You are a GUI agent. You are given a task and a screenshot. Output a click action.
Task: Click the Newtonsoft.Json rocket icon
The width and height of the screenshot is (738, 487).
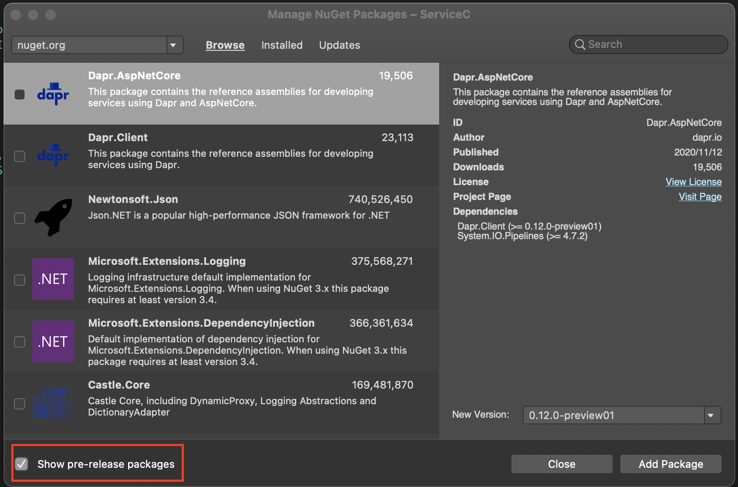(x=53, y=217)
